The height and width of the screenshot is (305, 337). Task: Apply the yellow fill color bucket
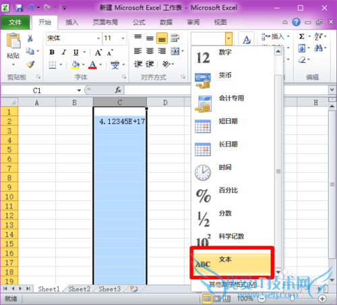tap(75, 65)
